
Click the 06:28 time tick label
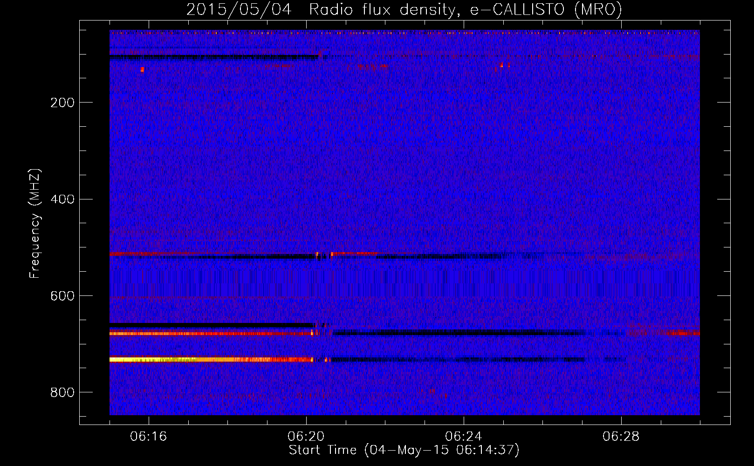click(621, 437)
